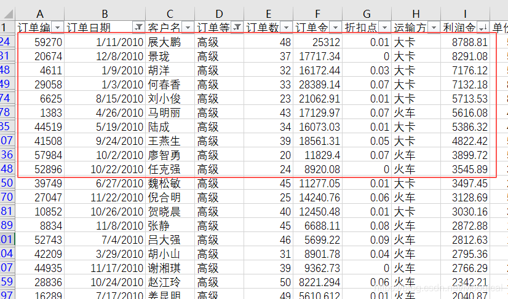This screenshot has width=508, height=299.
Task: Click date cell 8/15/2010
Action: (119, 99)
